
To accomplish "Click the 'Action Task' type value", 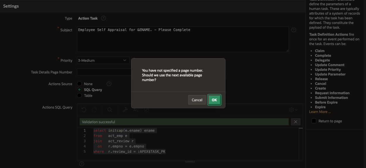I will [88, 18].
